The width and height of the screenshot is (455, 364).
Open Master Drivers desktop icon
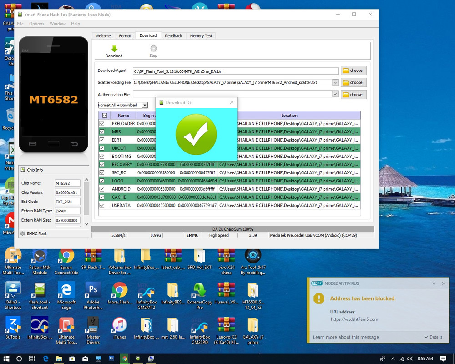(93, 330)
